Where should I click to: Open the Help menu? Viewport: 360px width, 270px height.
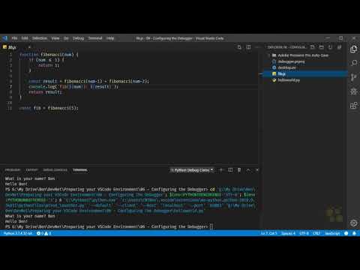coord(110,38)
